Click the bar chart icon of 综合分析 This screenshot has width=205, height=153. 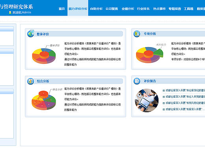(x=31, y=81)
